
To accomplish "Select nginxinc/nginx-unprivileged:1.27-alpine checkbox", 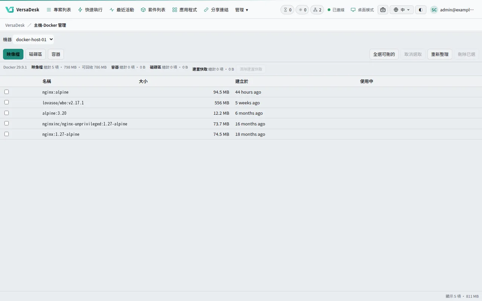I will [6, 123].
